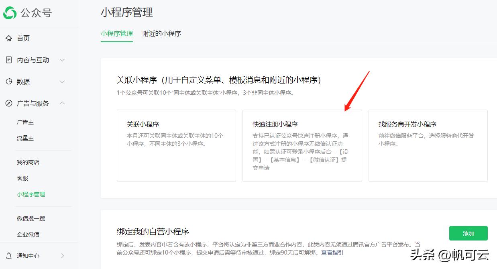Switch to the 附近的小程序 tab
This screenshot has width=497, height=269.
162,34
